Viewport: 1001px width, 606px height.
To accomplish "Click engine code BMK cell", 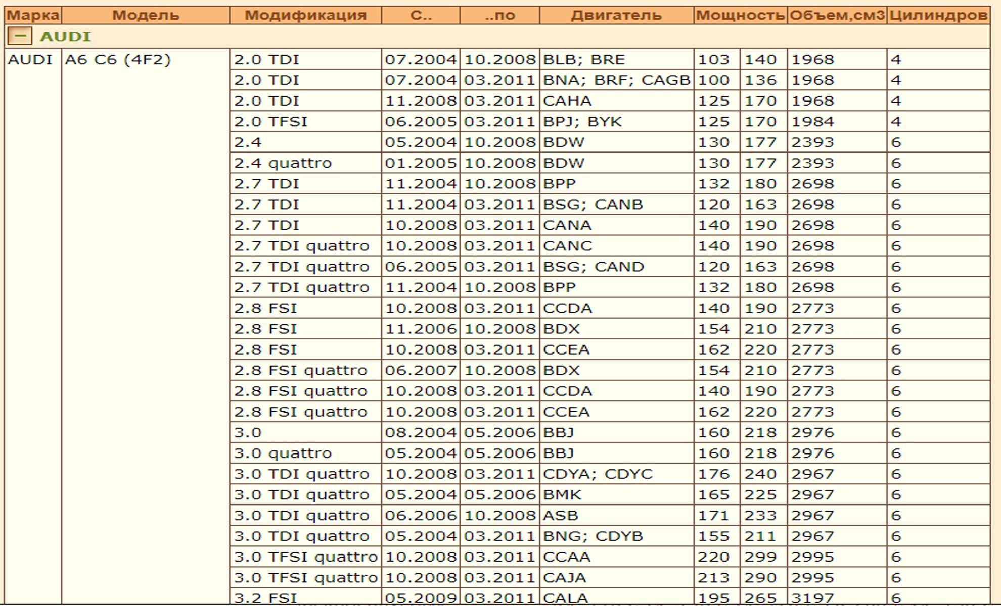I will click(562, 495).
